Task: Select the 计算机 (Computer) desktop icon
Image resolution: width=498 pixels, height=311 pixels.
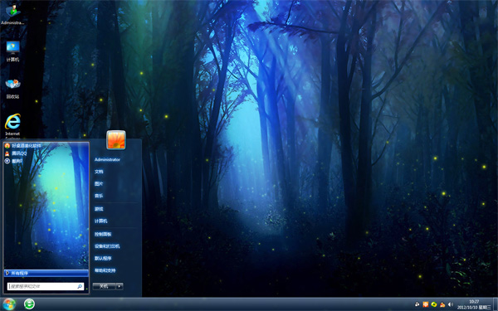Action: [x=12, y=51]
